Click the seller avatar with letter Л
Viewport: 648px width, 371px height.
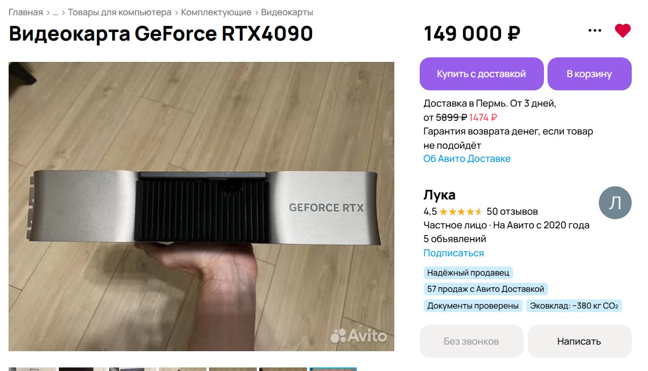(615, 203)
